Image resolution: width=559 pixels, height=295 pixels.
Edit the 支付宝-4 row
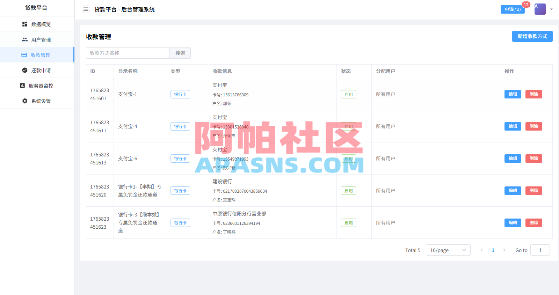point(513,126)
